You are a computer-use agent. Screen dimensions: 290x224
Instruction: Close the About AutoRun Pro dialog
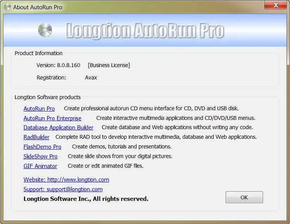[x=276, y=5]
